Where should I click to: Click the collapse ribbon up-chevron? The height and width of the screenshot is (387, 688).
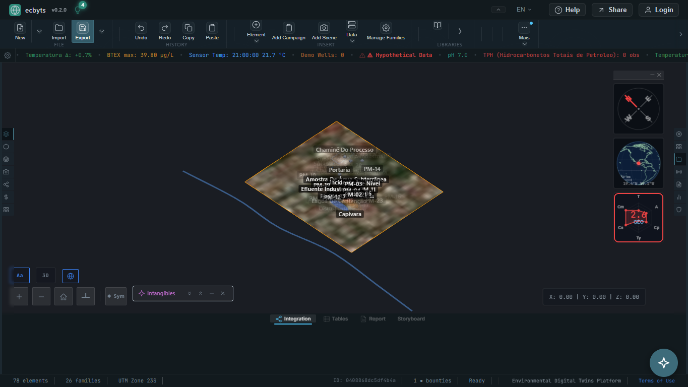click(498, 10)
